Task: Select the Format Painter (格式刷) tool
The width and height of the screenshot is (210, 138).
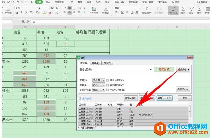Action: (x=8, y=10)
